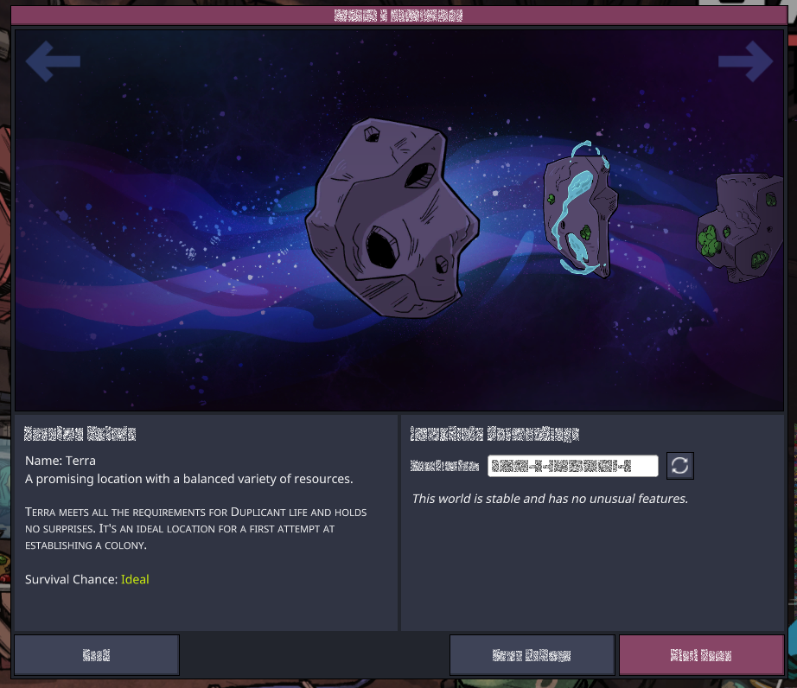This screenshot has height=688, width=797.
Task: Select the asteroid with green patches at far right
Action: pos(740,227)
